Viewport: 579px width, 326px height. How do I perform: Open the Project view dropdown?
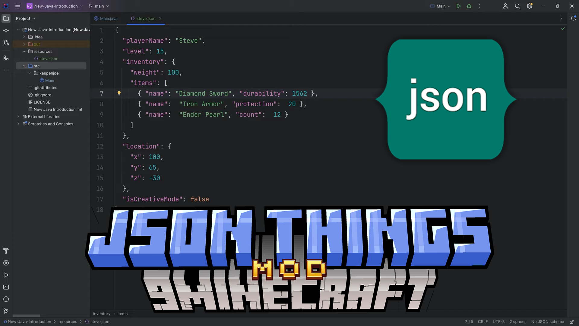point(26,18)
